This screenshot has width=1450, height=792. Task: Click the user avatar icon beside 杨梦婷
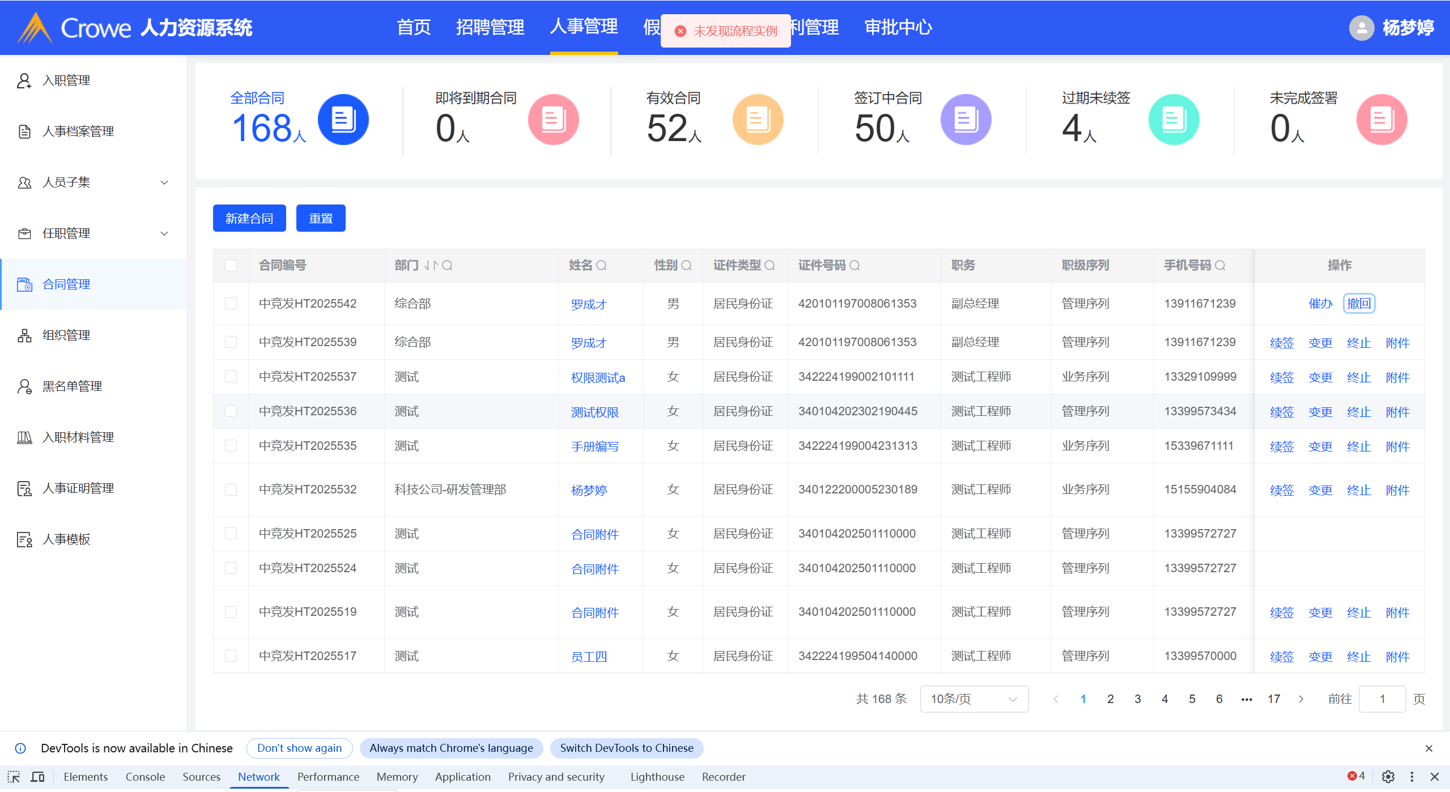pos(1362,28)
